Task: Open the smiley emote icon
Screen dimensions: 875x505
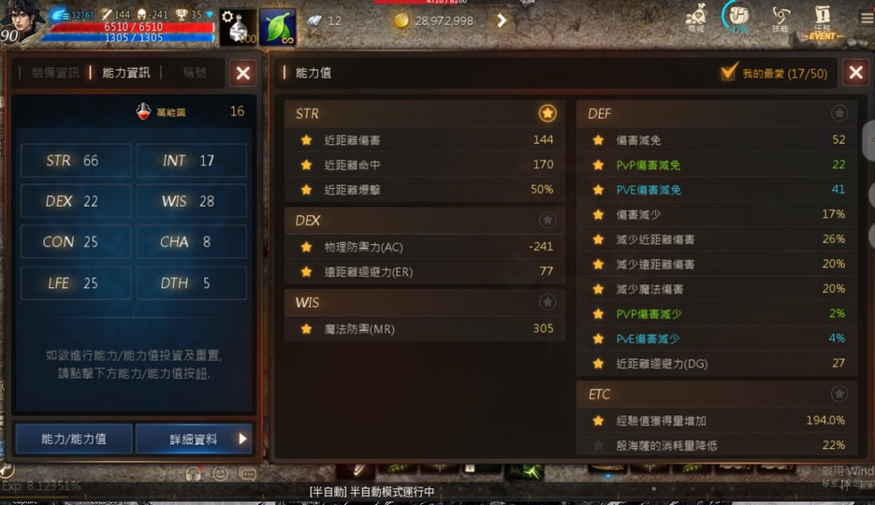Action: 221,474
